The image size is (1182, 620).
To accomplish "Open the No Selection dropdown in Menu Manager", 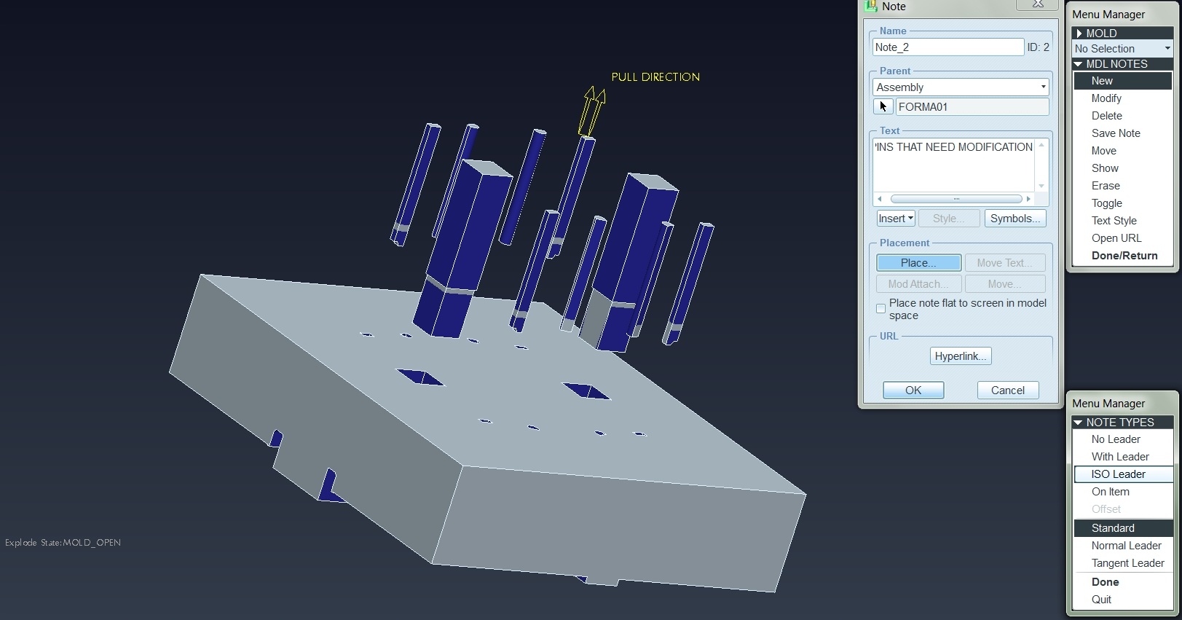I will click(1122, 48).
